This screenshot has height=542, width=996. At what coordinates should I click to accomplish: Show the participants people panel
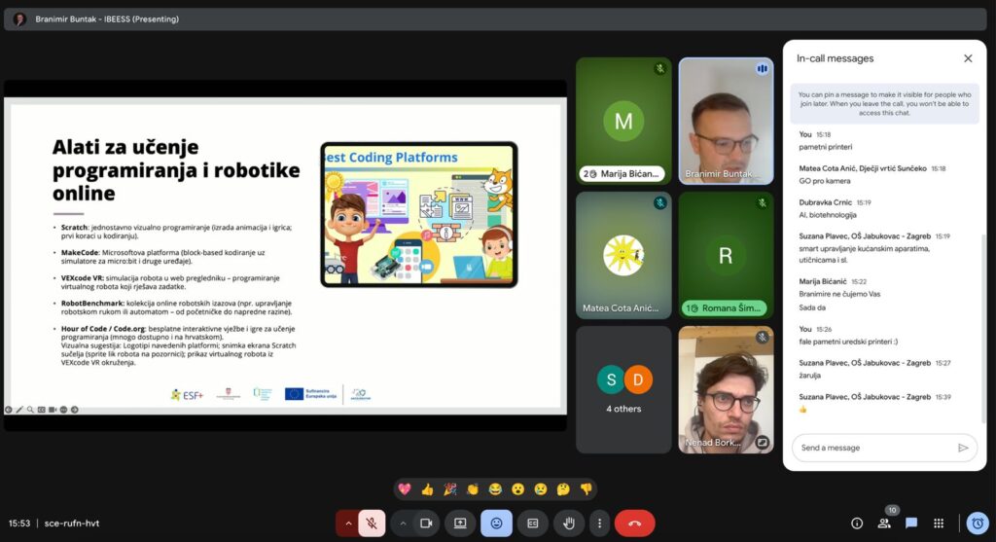point(884,524)
